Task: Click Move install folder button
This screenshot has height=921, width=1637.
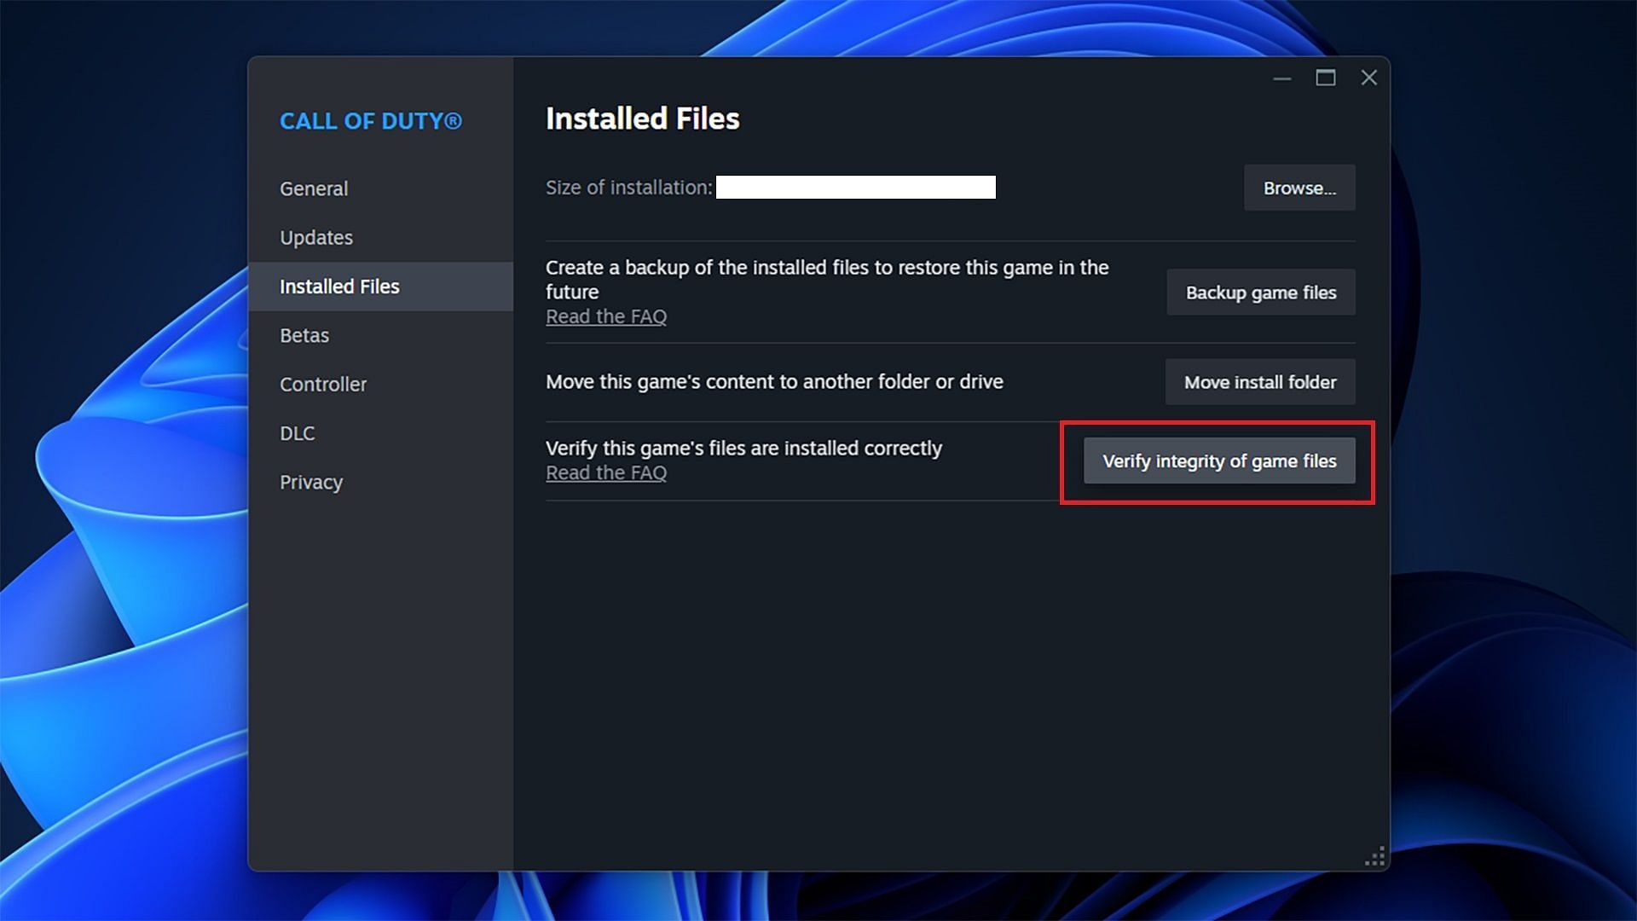Action: pos(1260,381)
